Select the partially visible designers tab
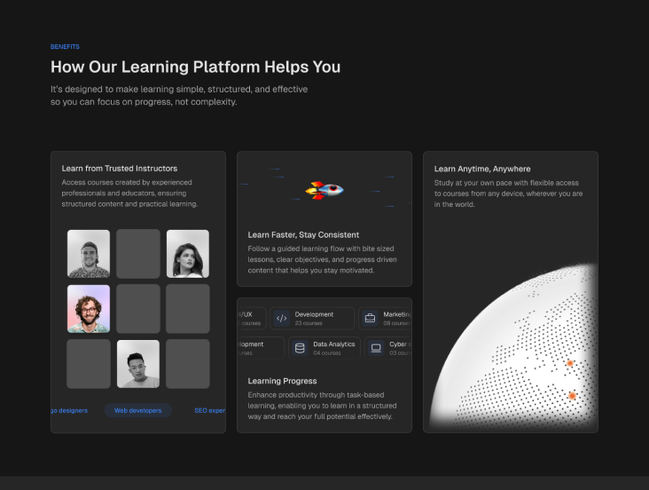 (69, 410)
